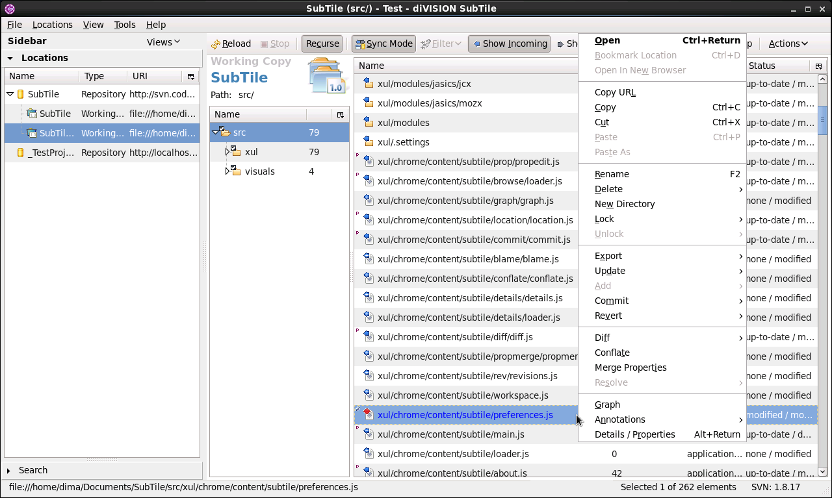
Task: Open the Views dropdown in Sidebar
Action: click(162, 42)
